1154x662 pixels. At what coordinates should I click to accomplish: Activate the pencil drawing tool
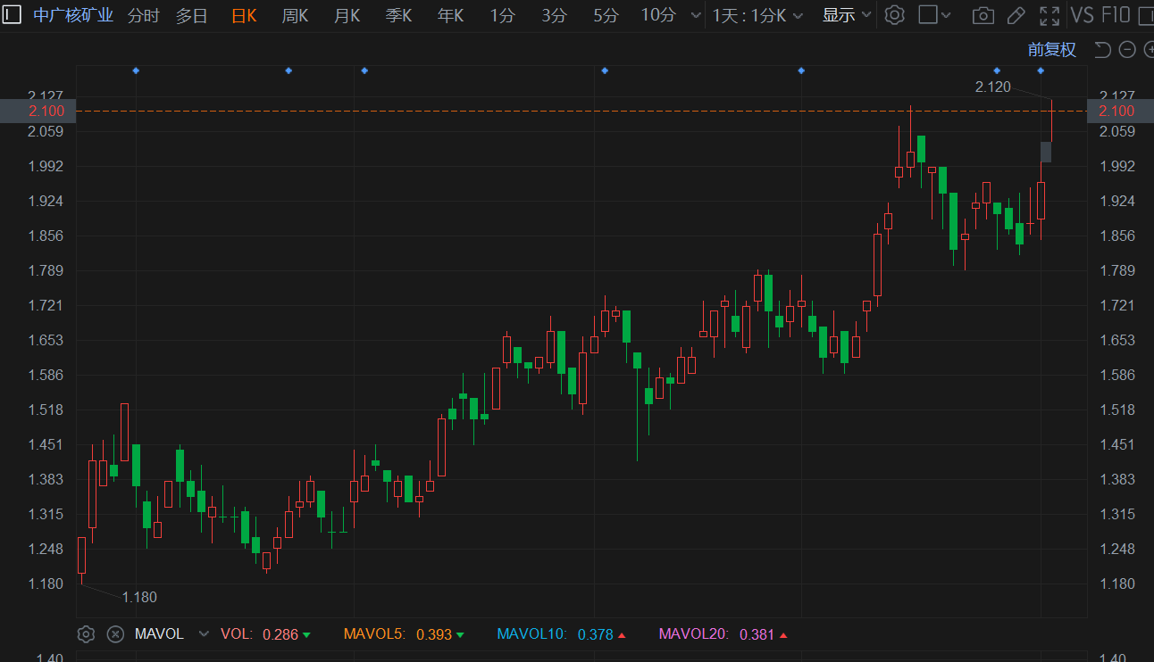[1016, 15]
